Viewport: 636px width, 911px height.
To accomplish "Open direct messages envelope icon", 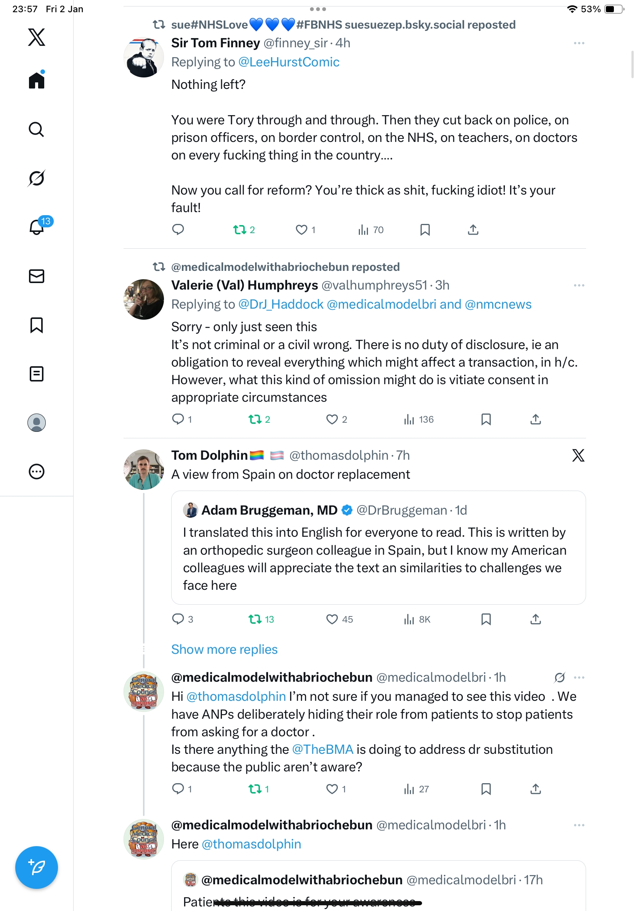I will point(37,276).
